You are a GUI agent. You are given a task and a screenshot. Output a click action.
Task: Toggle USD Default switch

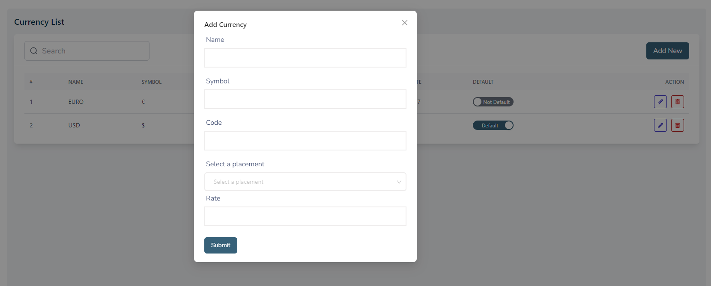click(493, 125)
